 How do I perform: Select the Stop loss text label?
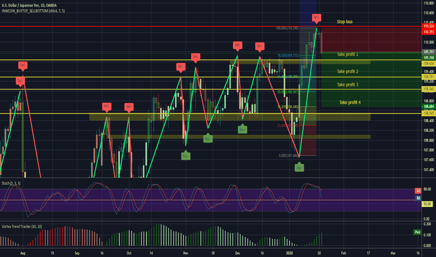click(x=345, y=22)
